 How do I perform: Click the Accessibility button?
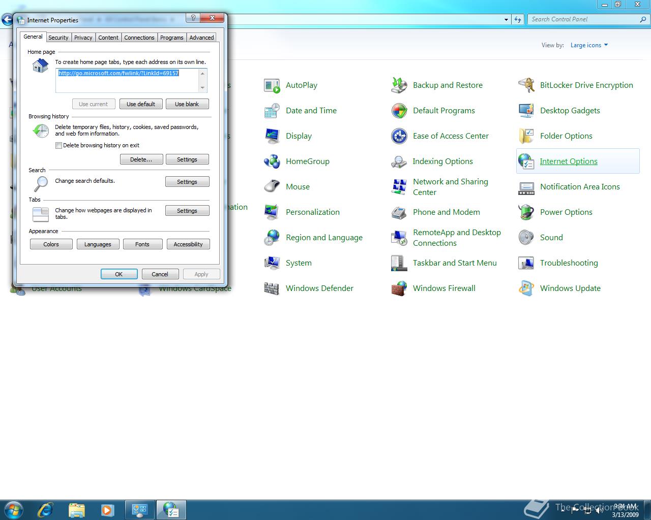188,244
